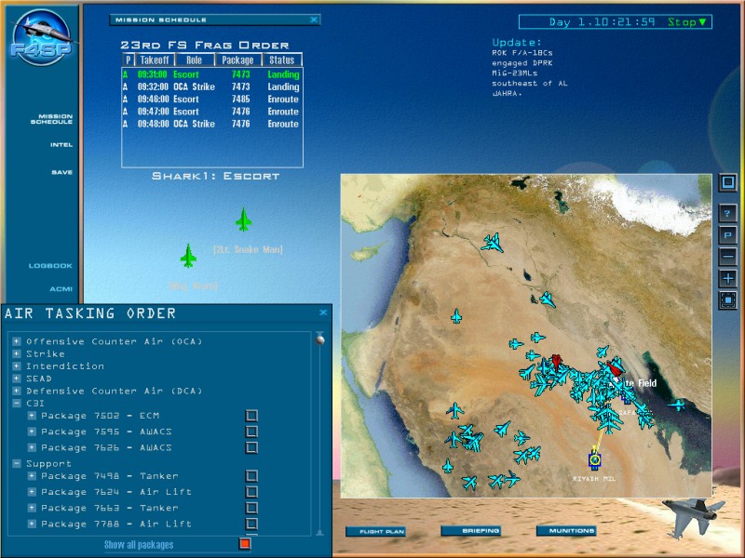Toggle checkbox for Package 7595 AWACS

[x=251, y=432]
